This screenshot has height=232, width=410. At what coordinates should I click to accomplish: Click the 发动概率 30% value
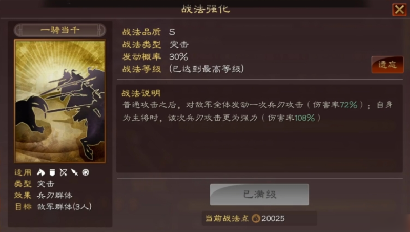pyautogui.click(x=178, y=56)
